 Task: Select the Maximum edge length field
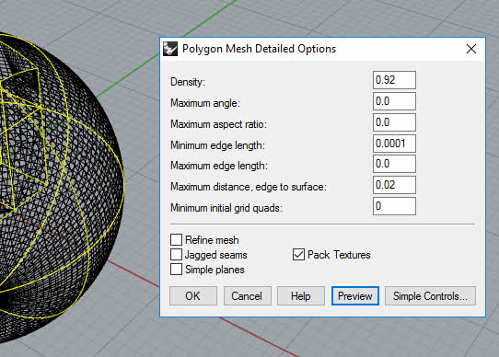[394, 164]
